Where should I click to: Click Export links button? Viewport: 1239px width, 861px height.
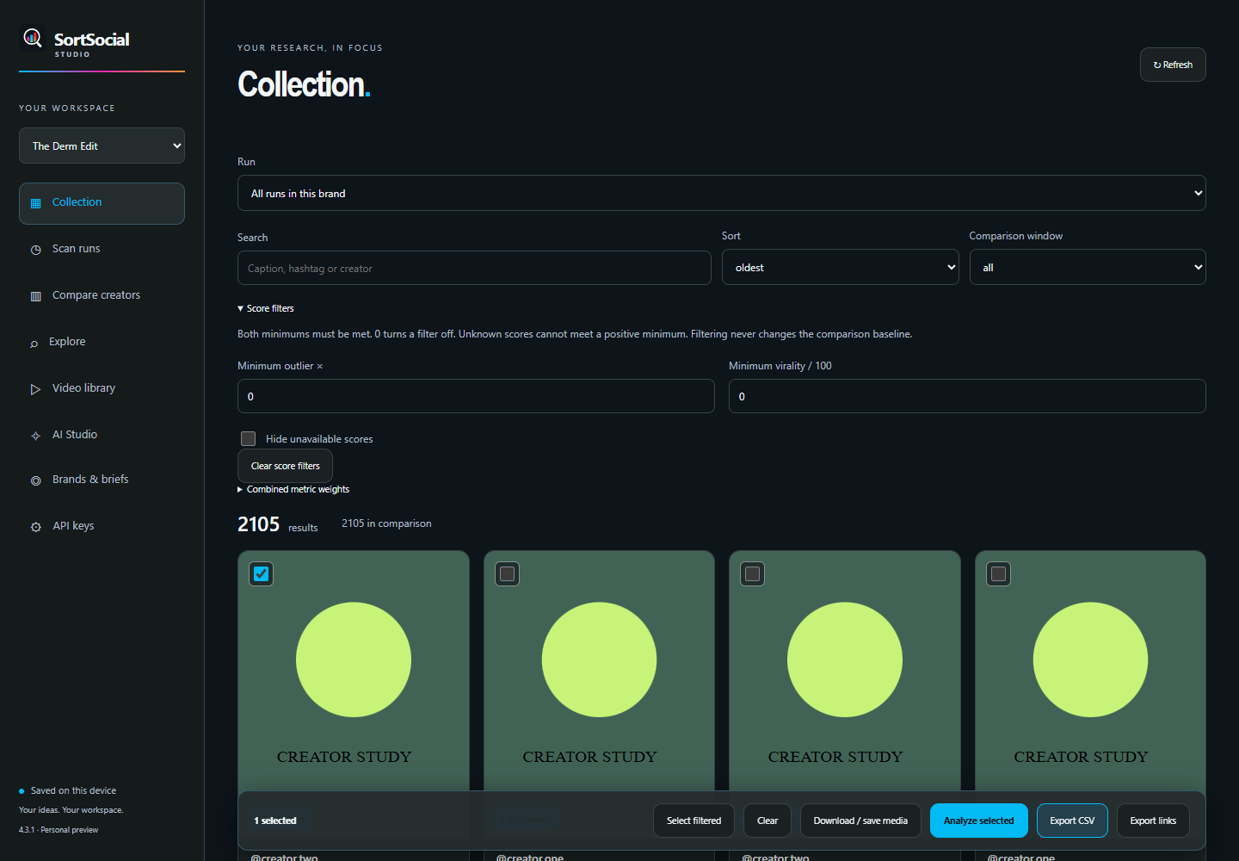1153,821
